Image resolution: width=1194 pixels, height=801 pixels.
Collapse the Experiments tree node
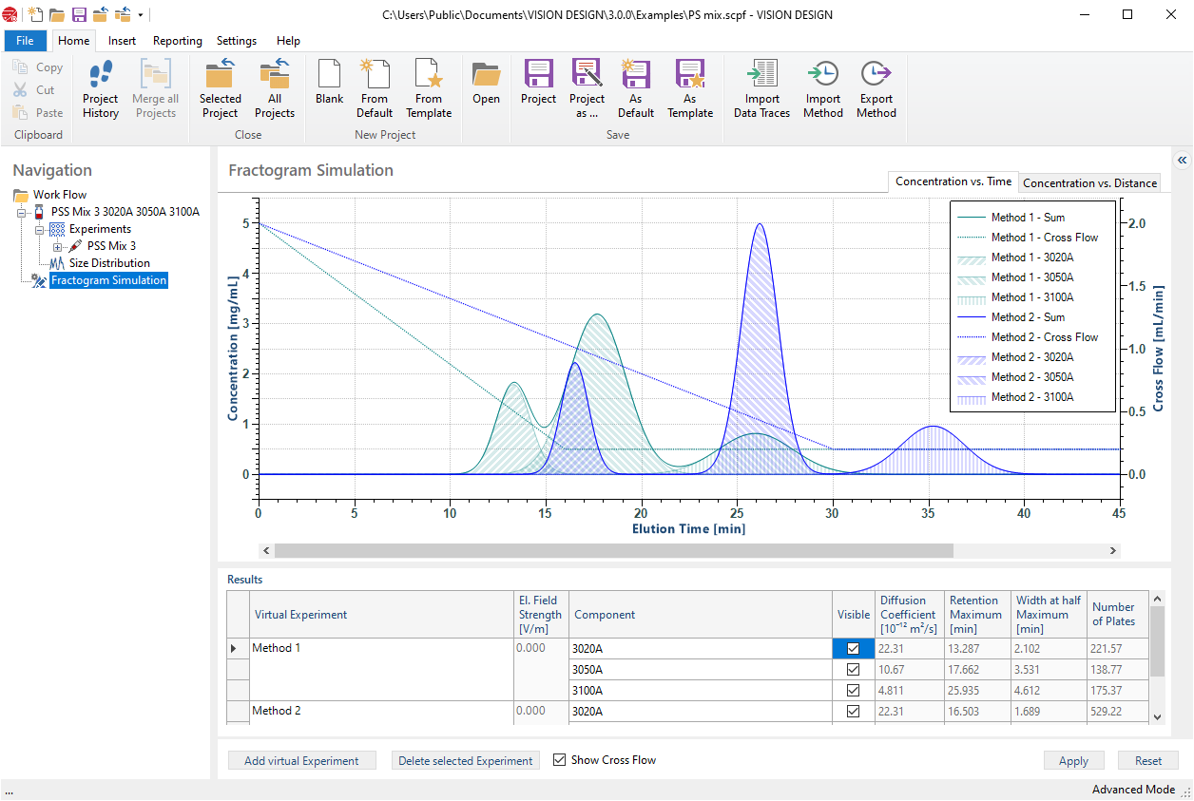[x=40, y=229]
